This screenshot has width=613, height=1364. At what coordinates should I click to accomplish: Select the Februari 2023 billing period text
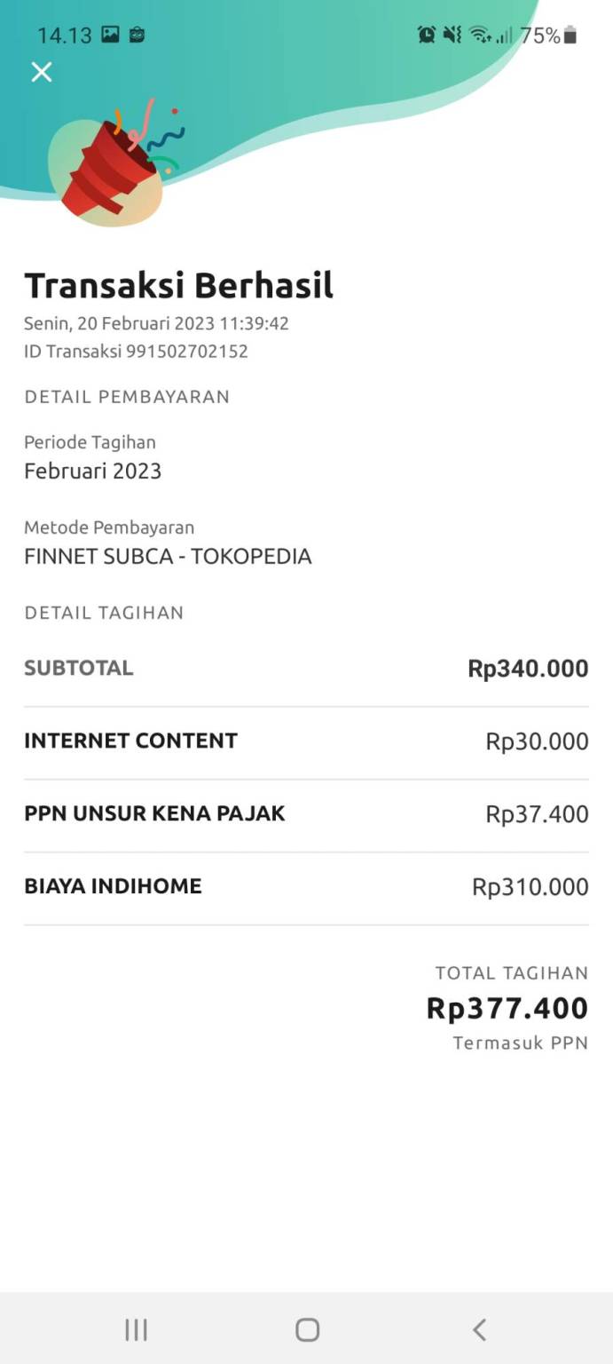point(92,472)
